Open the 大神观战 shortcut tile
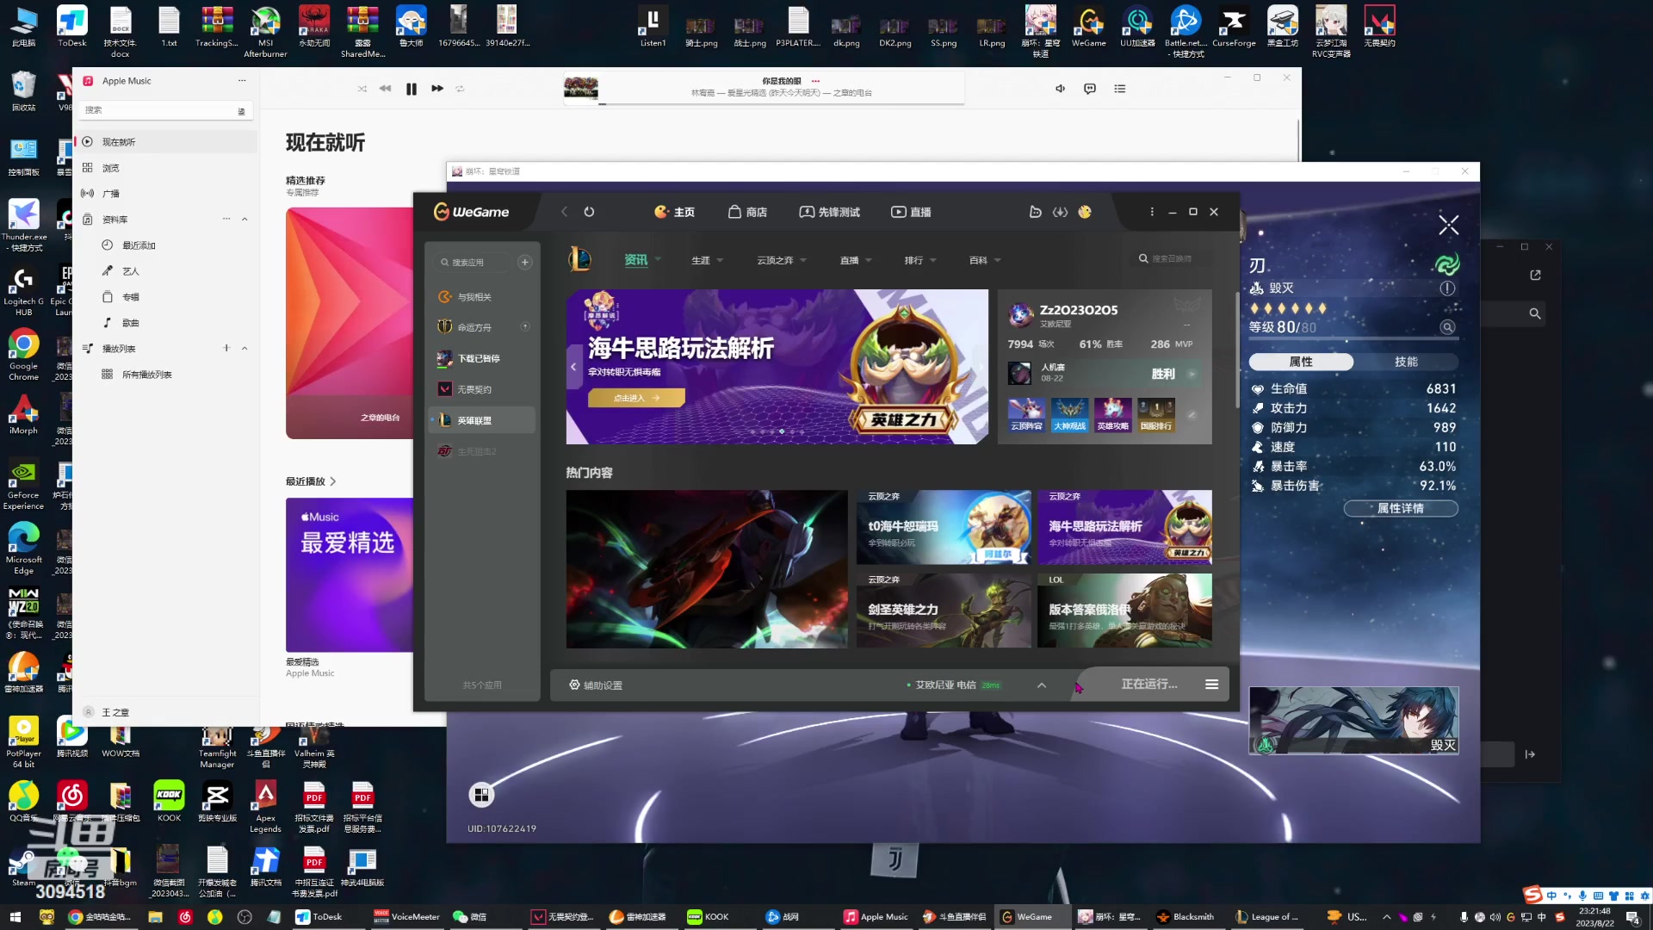The image size is (1653, 930). [1070, 415]
